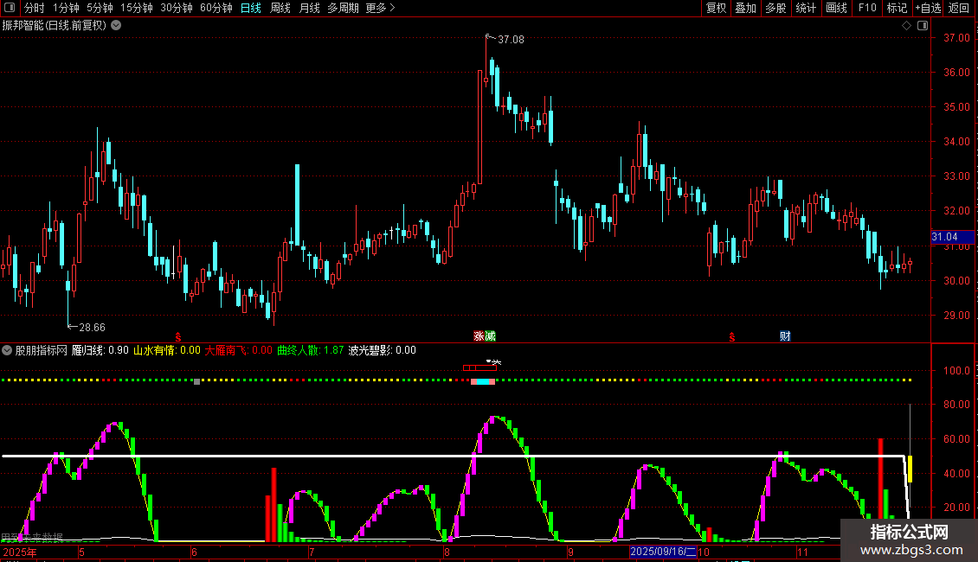
Task: Open the 统计 statistics tool
Action: [x=805, y=8]
